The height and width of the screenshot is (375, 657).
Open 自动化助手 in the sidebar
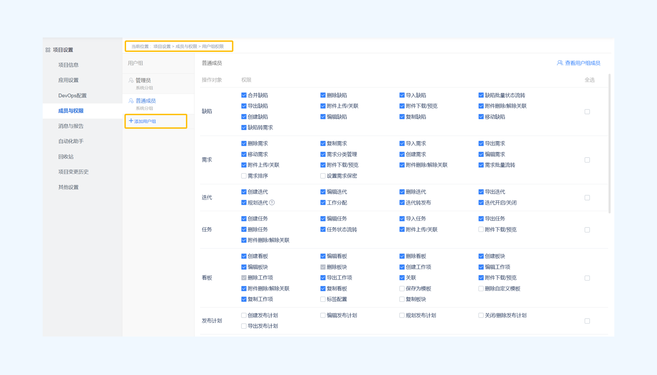[70, 141]
